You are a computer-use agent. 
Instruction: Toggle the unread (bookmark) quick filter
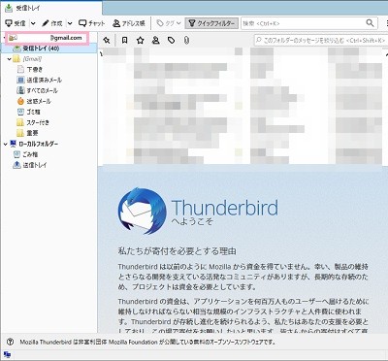coord(124,41)
